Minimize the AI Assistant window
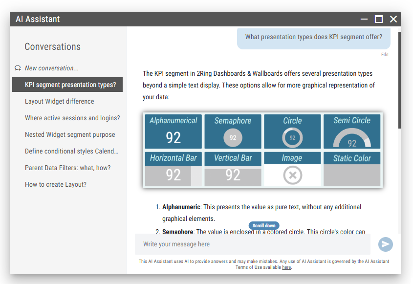The width and height of the screenshot is (413, 284). coord(364,19)
